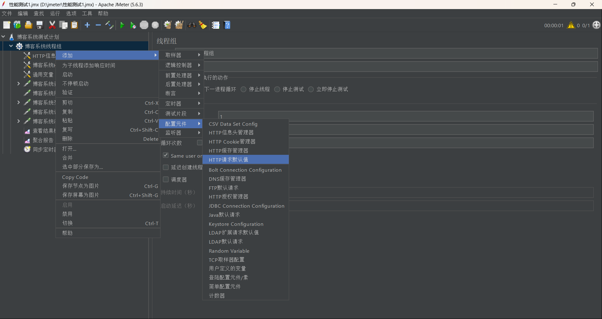This screenshot has width=602, height=319.
Task: Click 删除 in context menu
Action: (x=108, y=139)
